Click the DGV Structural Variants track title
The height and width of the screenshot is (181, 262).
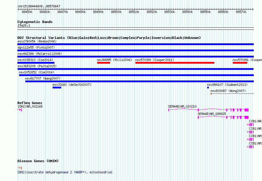pyautogui.click(x=109, y=38)
